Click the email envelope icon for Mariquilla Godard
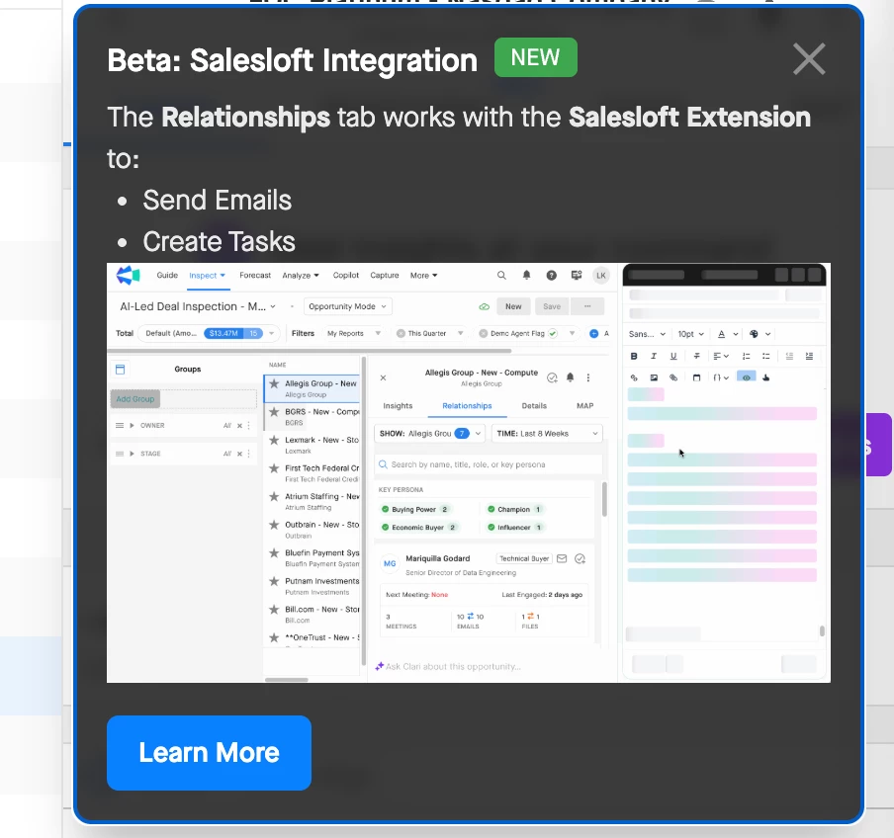The width and height of the screenshot is (894, 838). pyautogui.click(x=562, y=559)
